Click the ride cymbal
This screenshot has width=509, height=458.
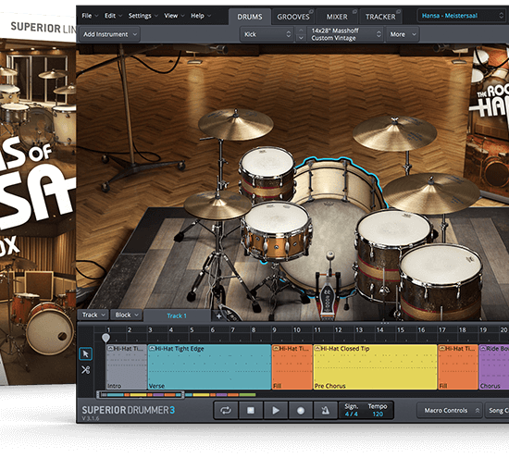(432, 192)
